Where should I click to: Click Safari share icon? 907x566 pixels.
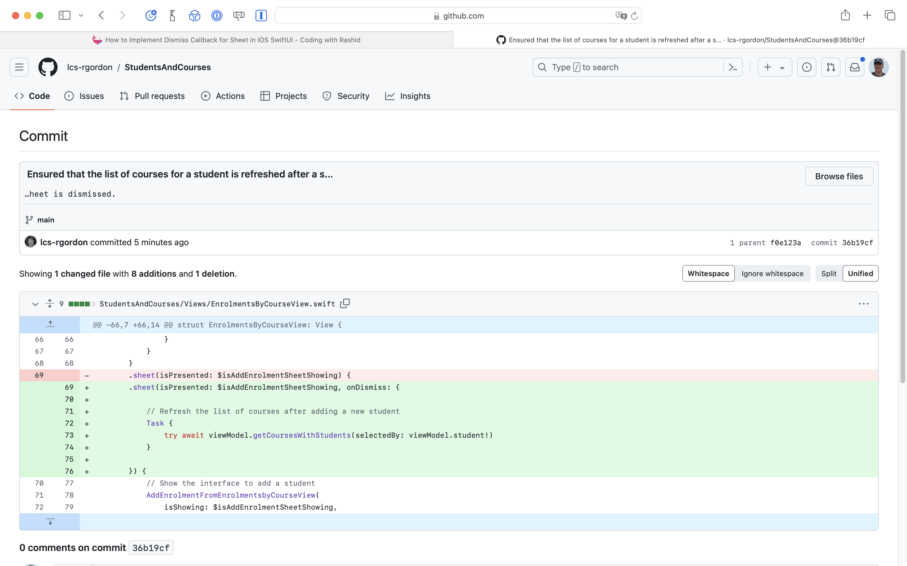(845, 15)
